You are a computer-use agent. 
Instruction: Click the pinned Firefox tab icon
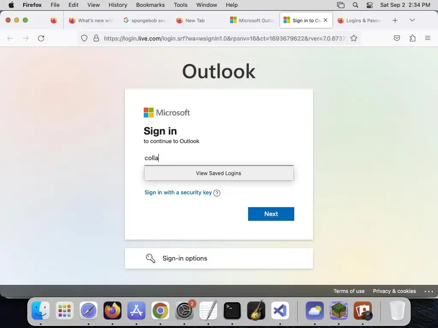[x=53, y=20]
